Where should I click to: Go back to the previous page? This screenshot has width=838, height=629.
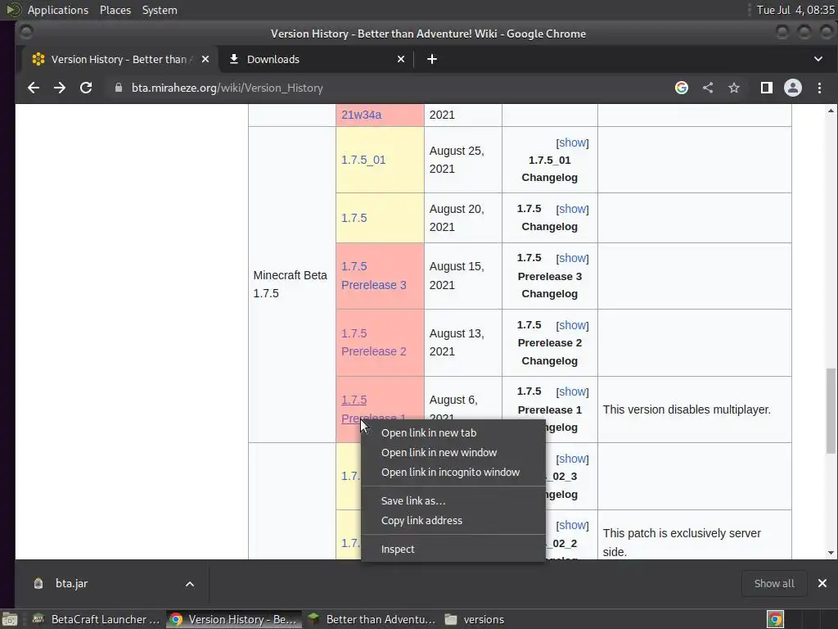[x=33, y=88]
